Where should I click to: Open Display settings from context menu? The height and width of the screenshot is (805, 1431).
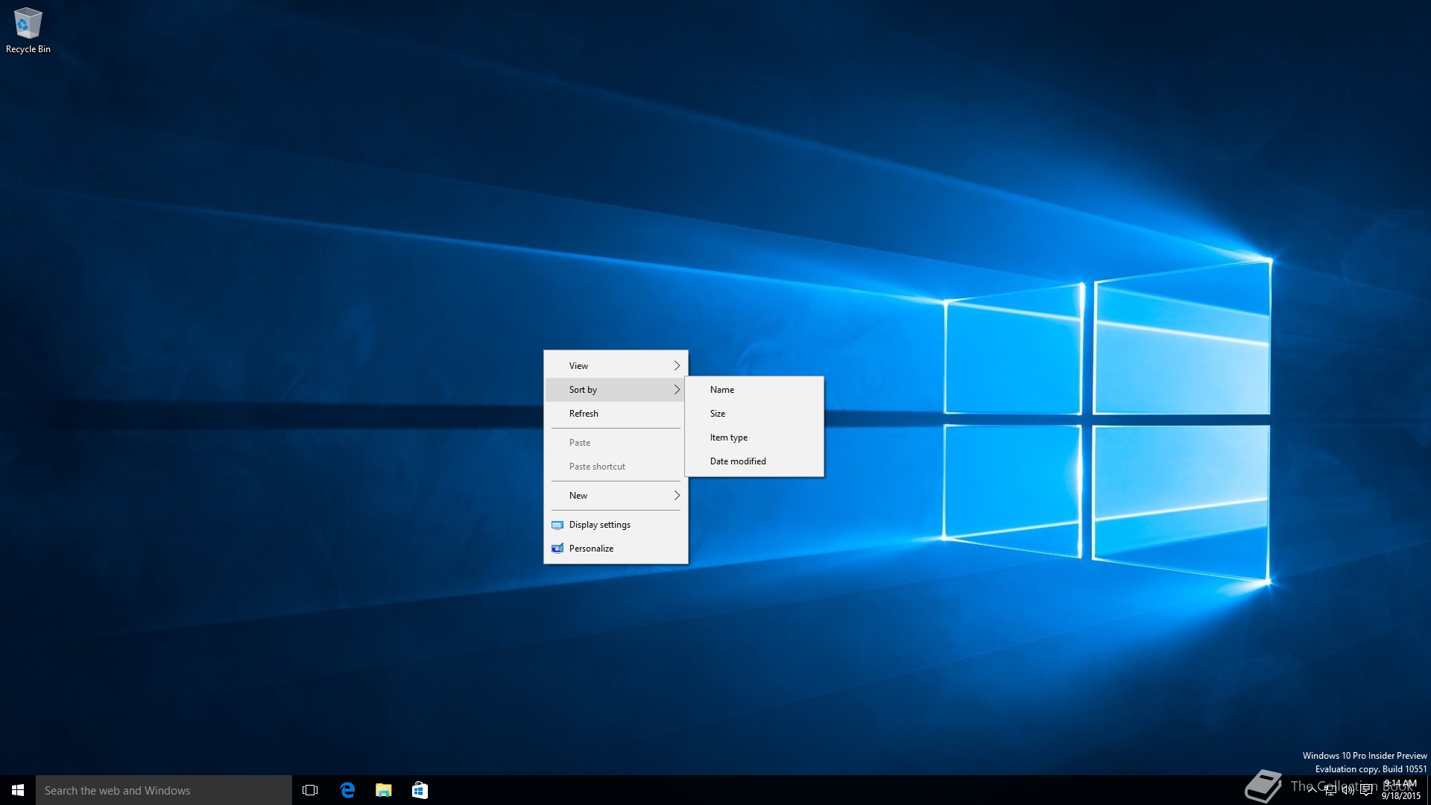click(616, 525)
